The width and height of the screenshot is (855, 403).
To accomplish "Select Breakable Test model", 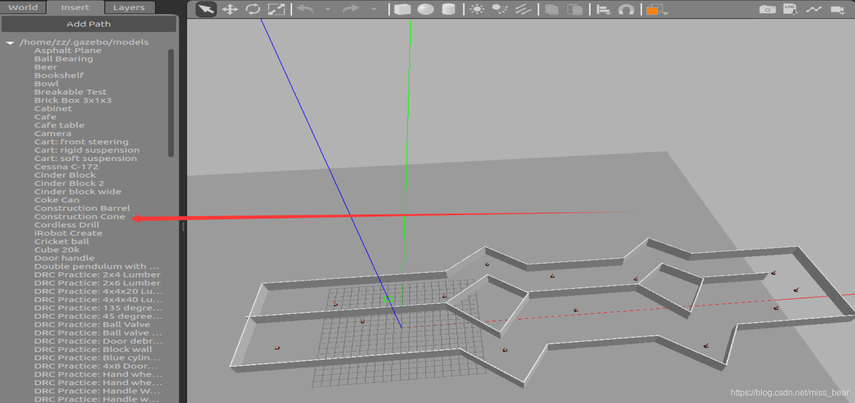I will (71, 92).
